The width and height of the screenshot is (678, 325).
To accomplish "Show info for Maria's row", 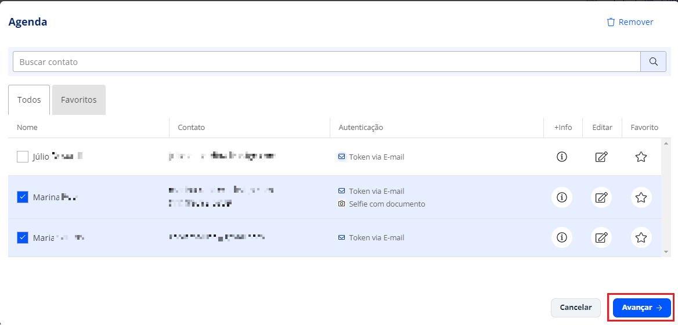I will click(x=562, y=237).
